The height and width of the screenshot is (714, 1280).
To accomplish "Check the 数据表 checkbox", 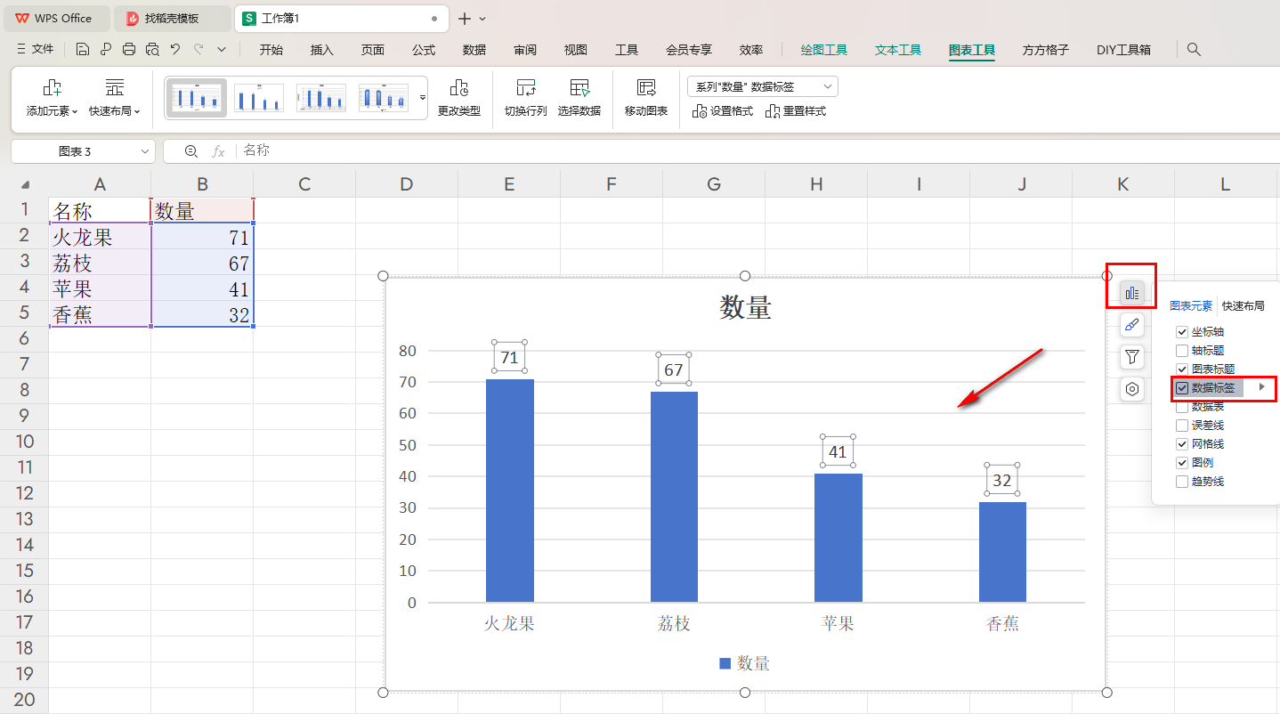I will point(1182,407).
